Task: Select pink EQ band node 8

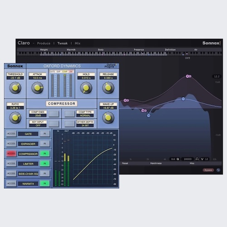Action: 125,100
